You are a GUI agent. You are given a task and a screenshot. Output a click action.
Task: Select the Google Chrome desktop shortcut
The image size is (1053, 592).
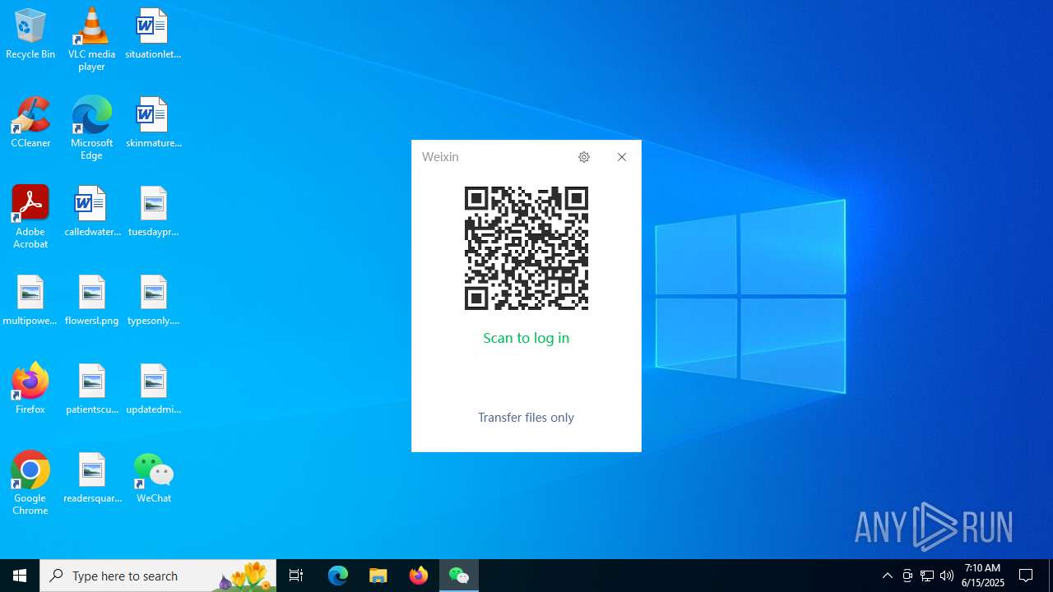[x=30, y=483]
